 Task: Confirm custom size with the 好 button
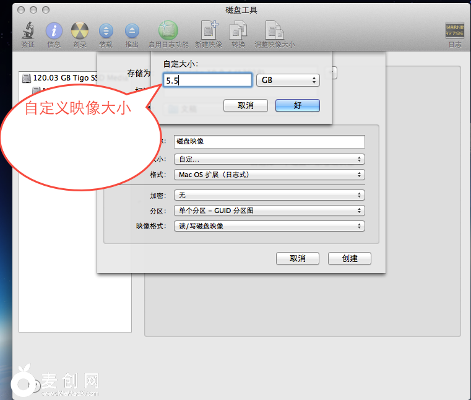(297, 105)
